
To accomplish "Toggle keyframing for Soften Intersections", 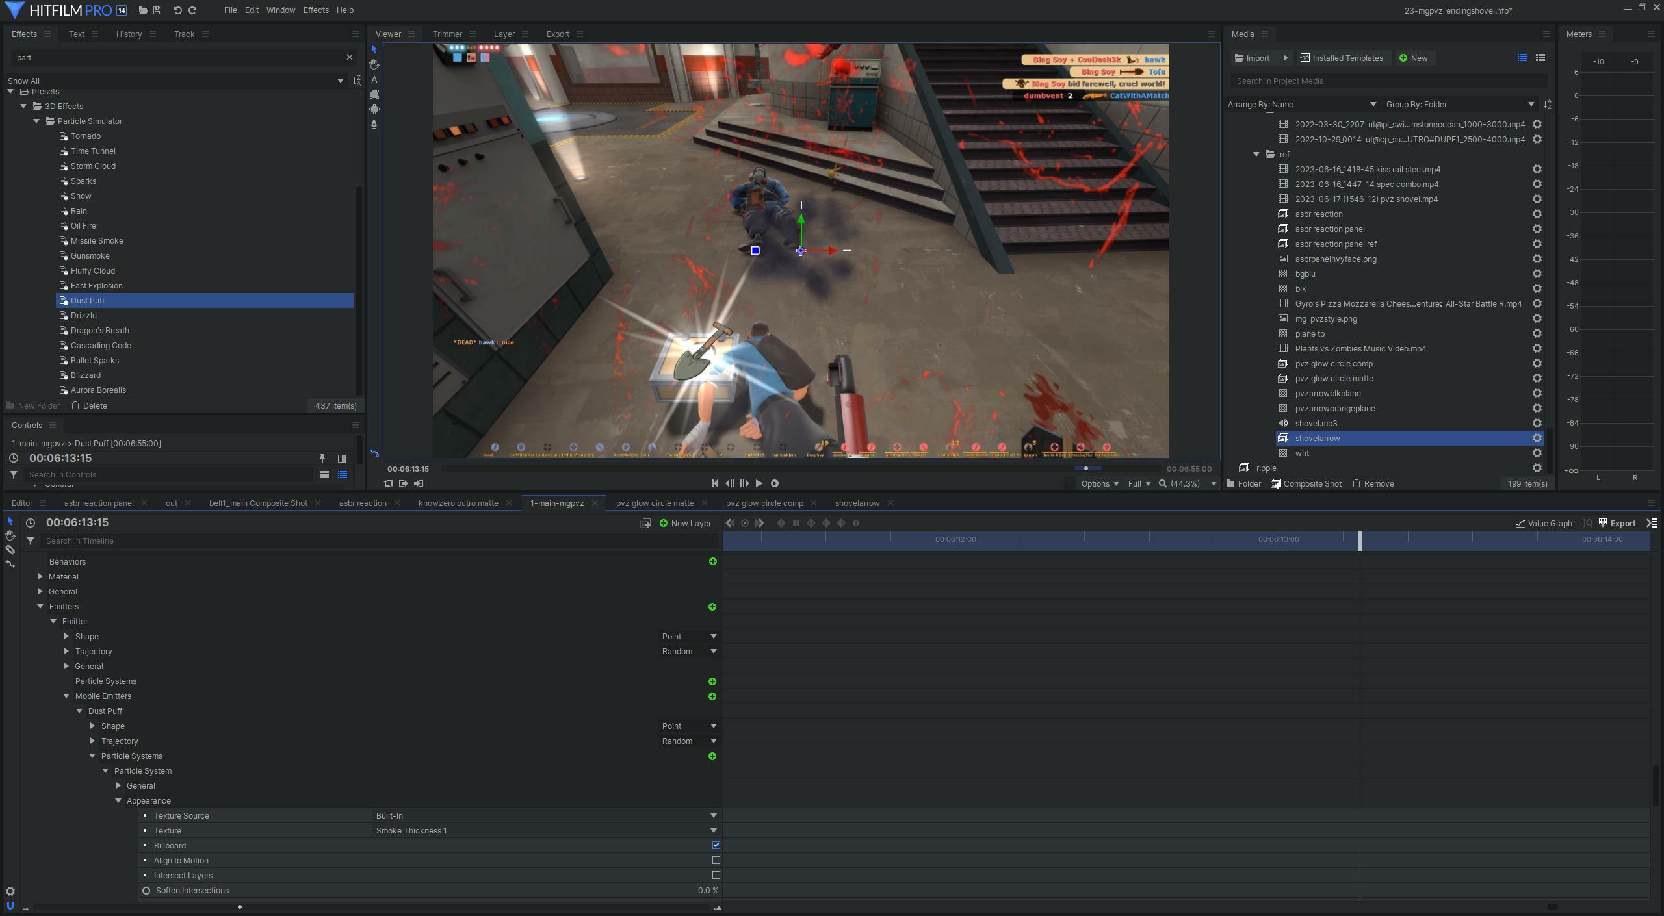I will click(x=146, y=891).
